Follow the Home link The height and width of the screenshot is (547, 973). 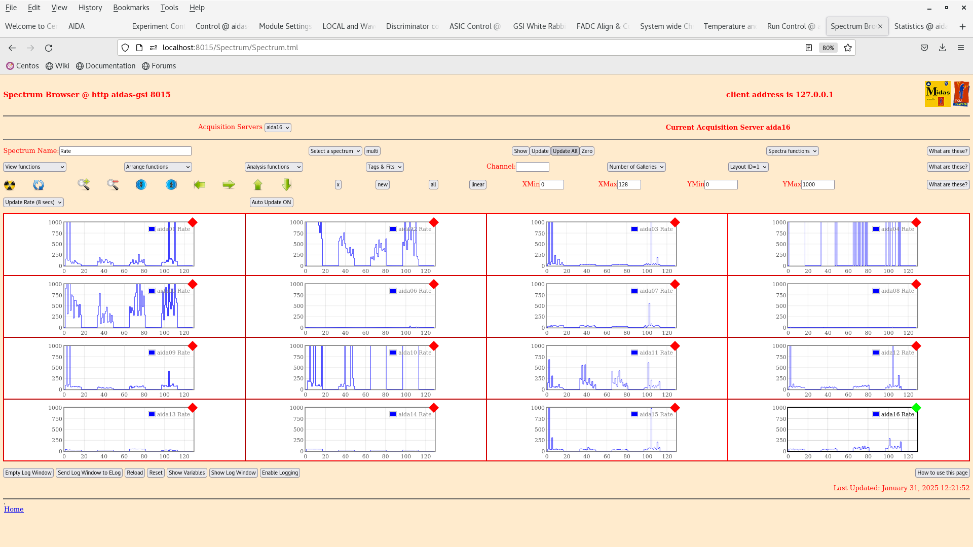[14, 510]
